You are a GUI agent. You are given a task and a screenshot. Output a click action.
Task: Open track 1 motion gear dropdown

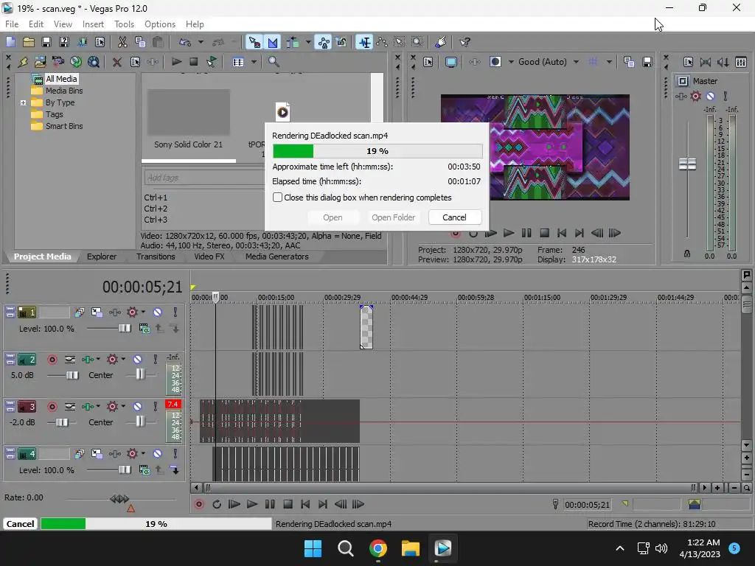[x=143, y=312]
